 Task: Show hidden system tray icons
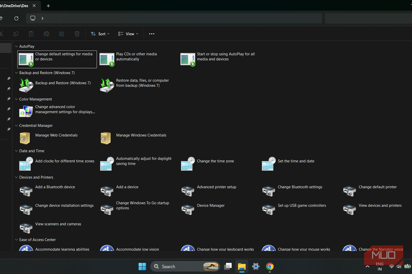coord(367,266)
